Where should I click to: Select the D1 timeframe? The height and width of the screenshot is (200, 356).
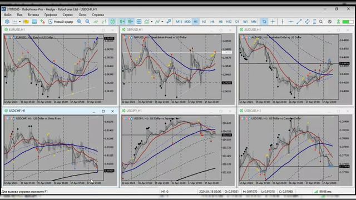coord(237,22)
